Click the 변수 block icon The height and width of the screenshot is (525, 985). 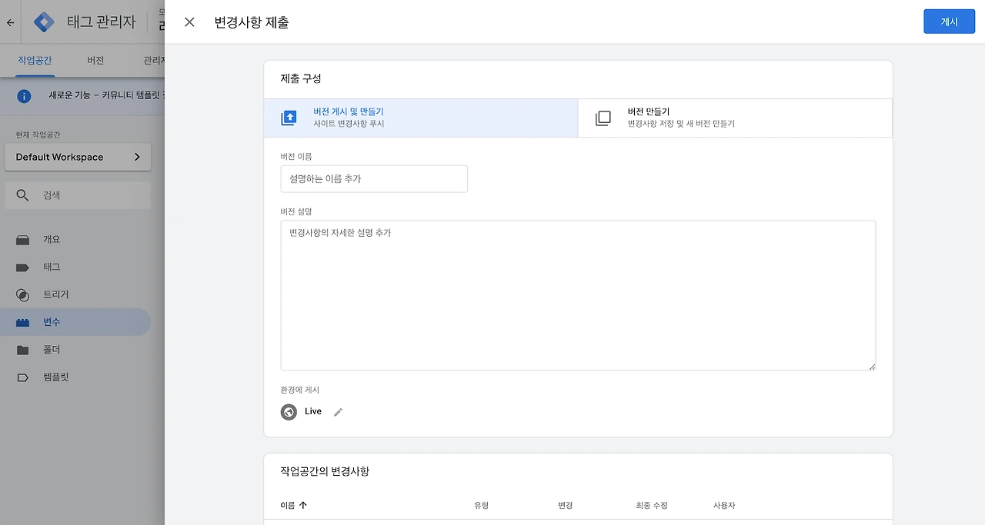pyautogui.click(x=22, y=322)
